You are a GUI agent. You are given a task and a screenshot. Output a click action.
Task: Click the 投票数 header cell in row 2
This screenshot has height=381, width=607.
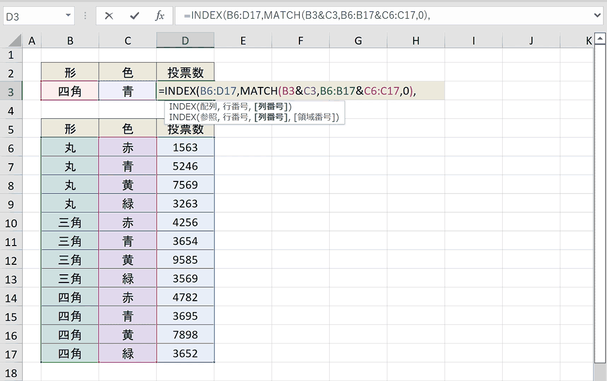pos(185,72)
